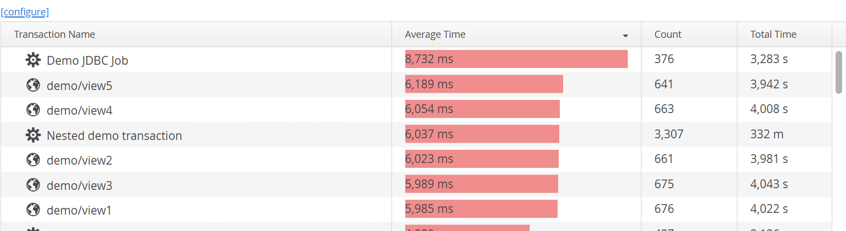Image resolution: width=846 pixels, height=231 pixels.
Task: Click the vertical scrollbar thumb of the table
Action: [838, 72]
